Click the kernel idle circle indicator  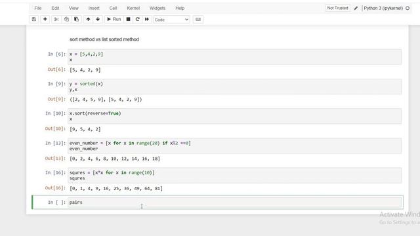[408, 9]
